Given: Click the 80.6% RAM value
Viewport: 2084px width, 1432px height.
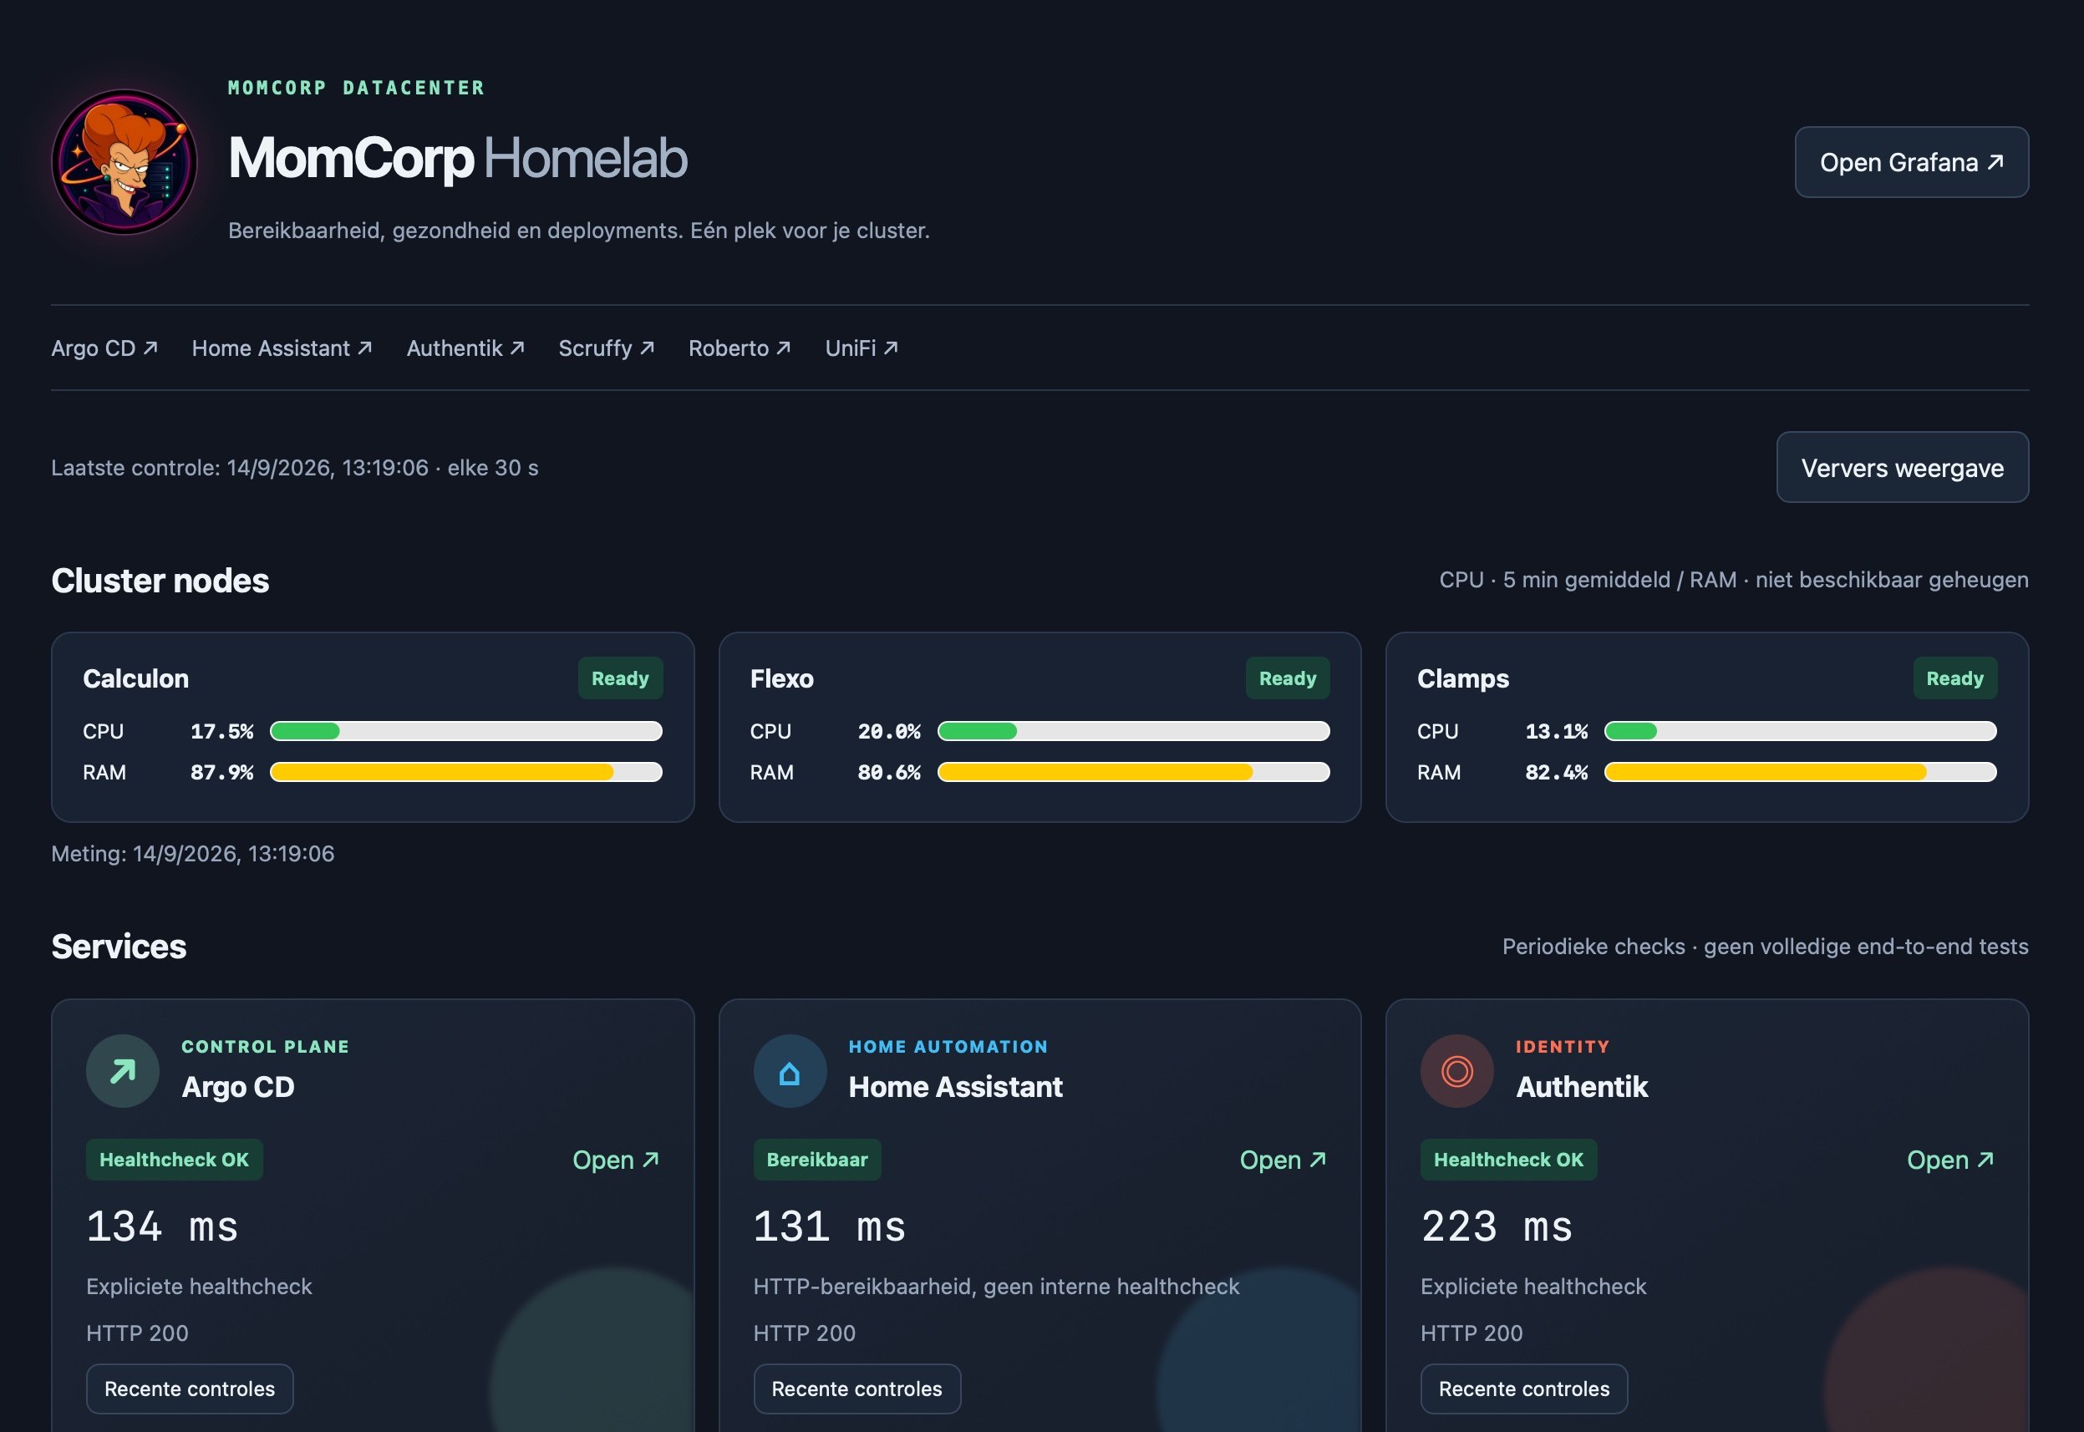Looking at the screenshot, I should pos(889,773).
